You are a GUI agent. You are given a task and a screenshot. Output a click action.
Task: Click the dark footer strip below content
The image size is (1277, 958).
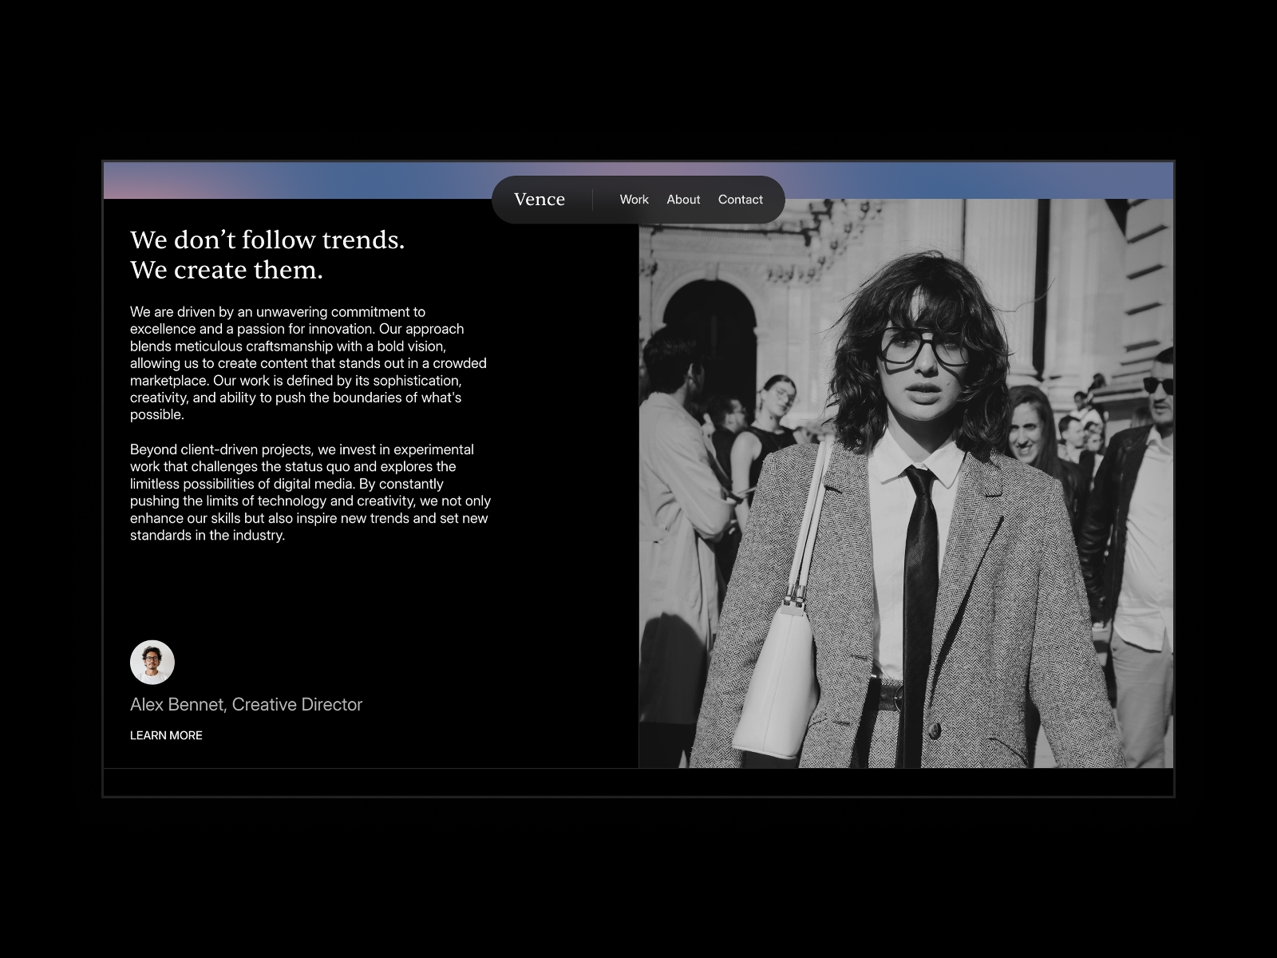[x=638, y=782]
